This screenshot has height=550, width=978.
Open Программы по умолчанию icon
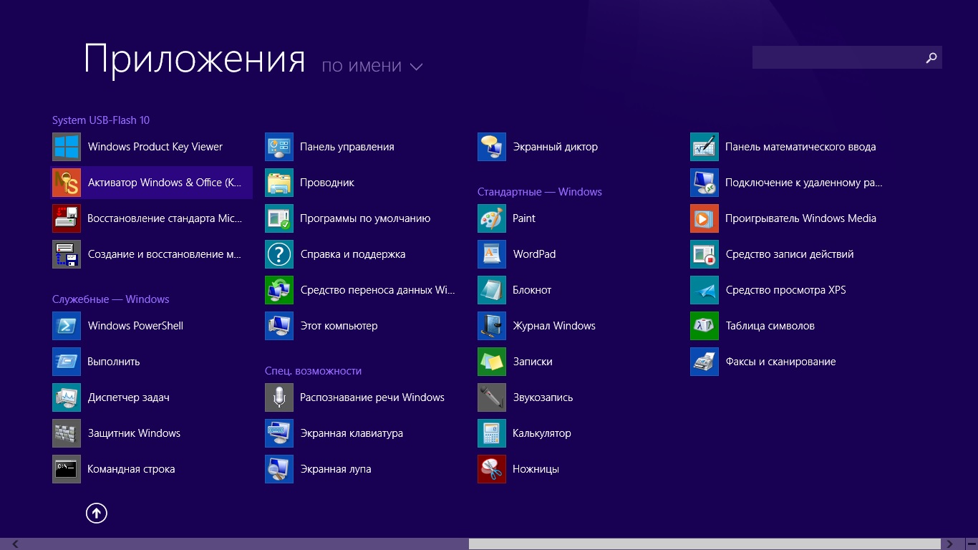click(x=279, y=218)
